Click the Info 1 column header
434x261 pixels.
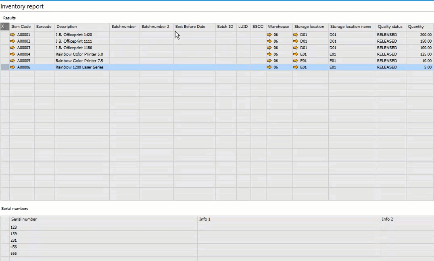pyautogui.click(x=288, y=219)
